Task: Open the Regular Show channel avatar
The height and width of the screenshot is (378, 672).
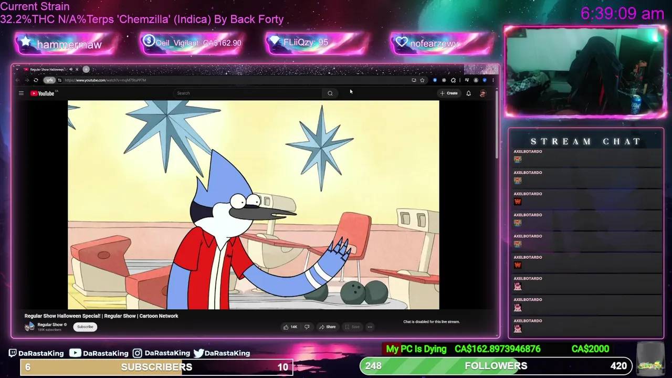Action: (29, 327)
